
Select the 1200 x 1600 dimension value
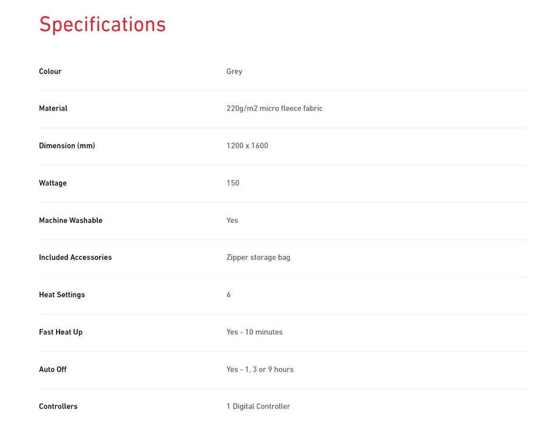[247, 146]
